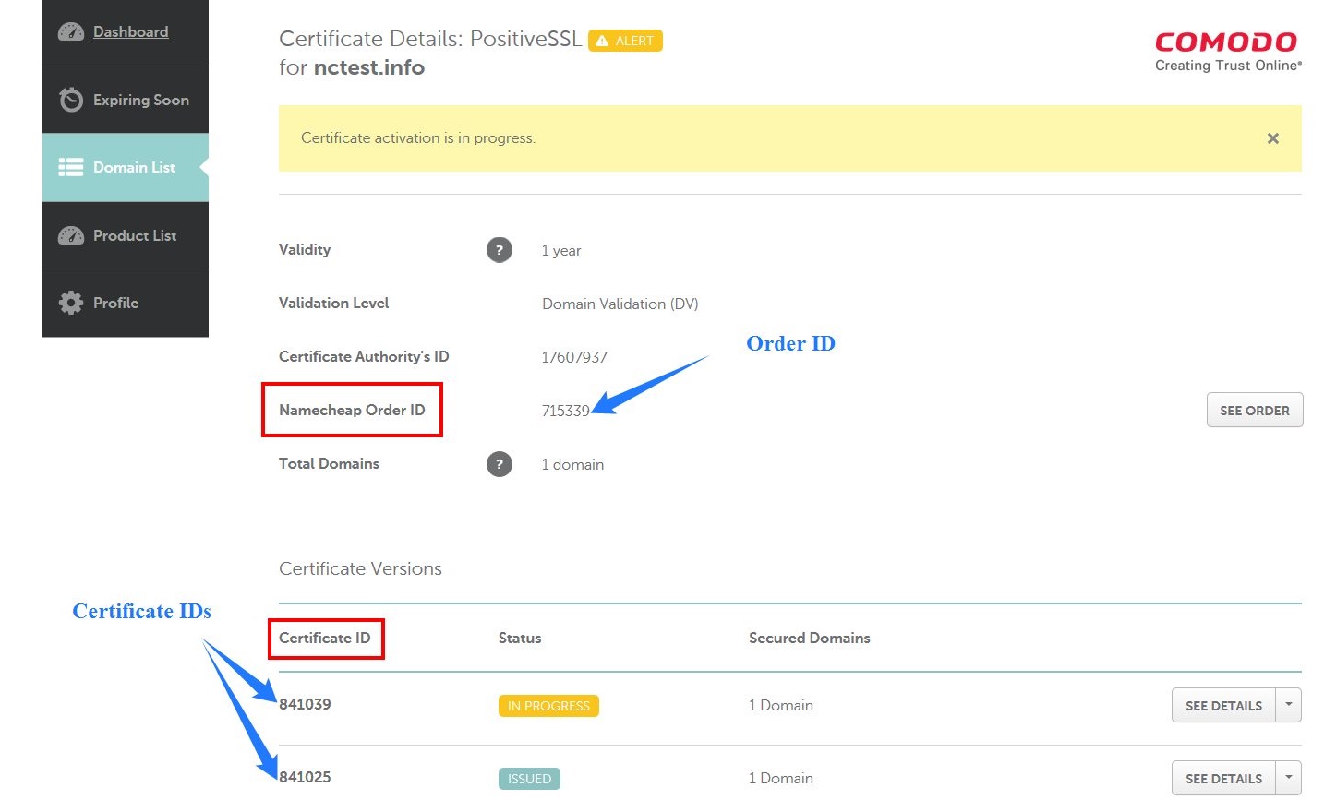
Task: Click the Certificate Versions heading
Action: click(360, 568)
